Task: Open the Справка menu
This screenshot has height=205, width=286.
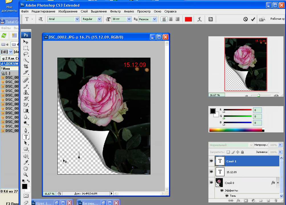Action: point(170,11)
